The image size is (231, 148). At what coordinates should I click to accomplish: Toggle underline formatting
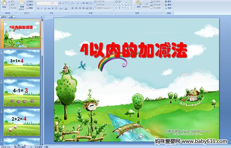[45, 8]
